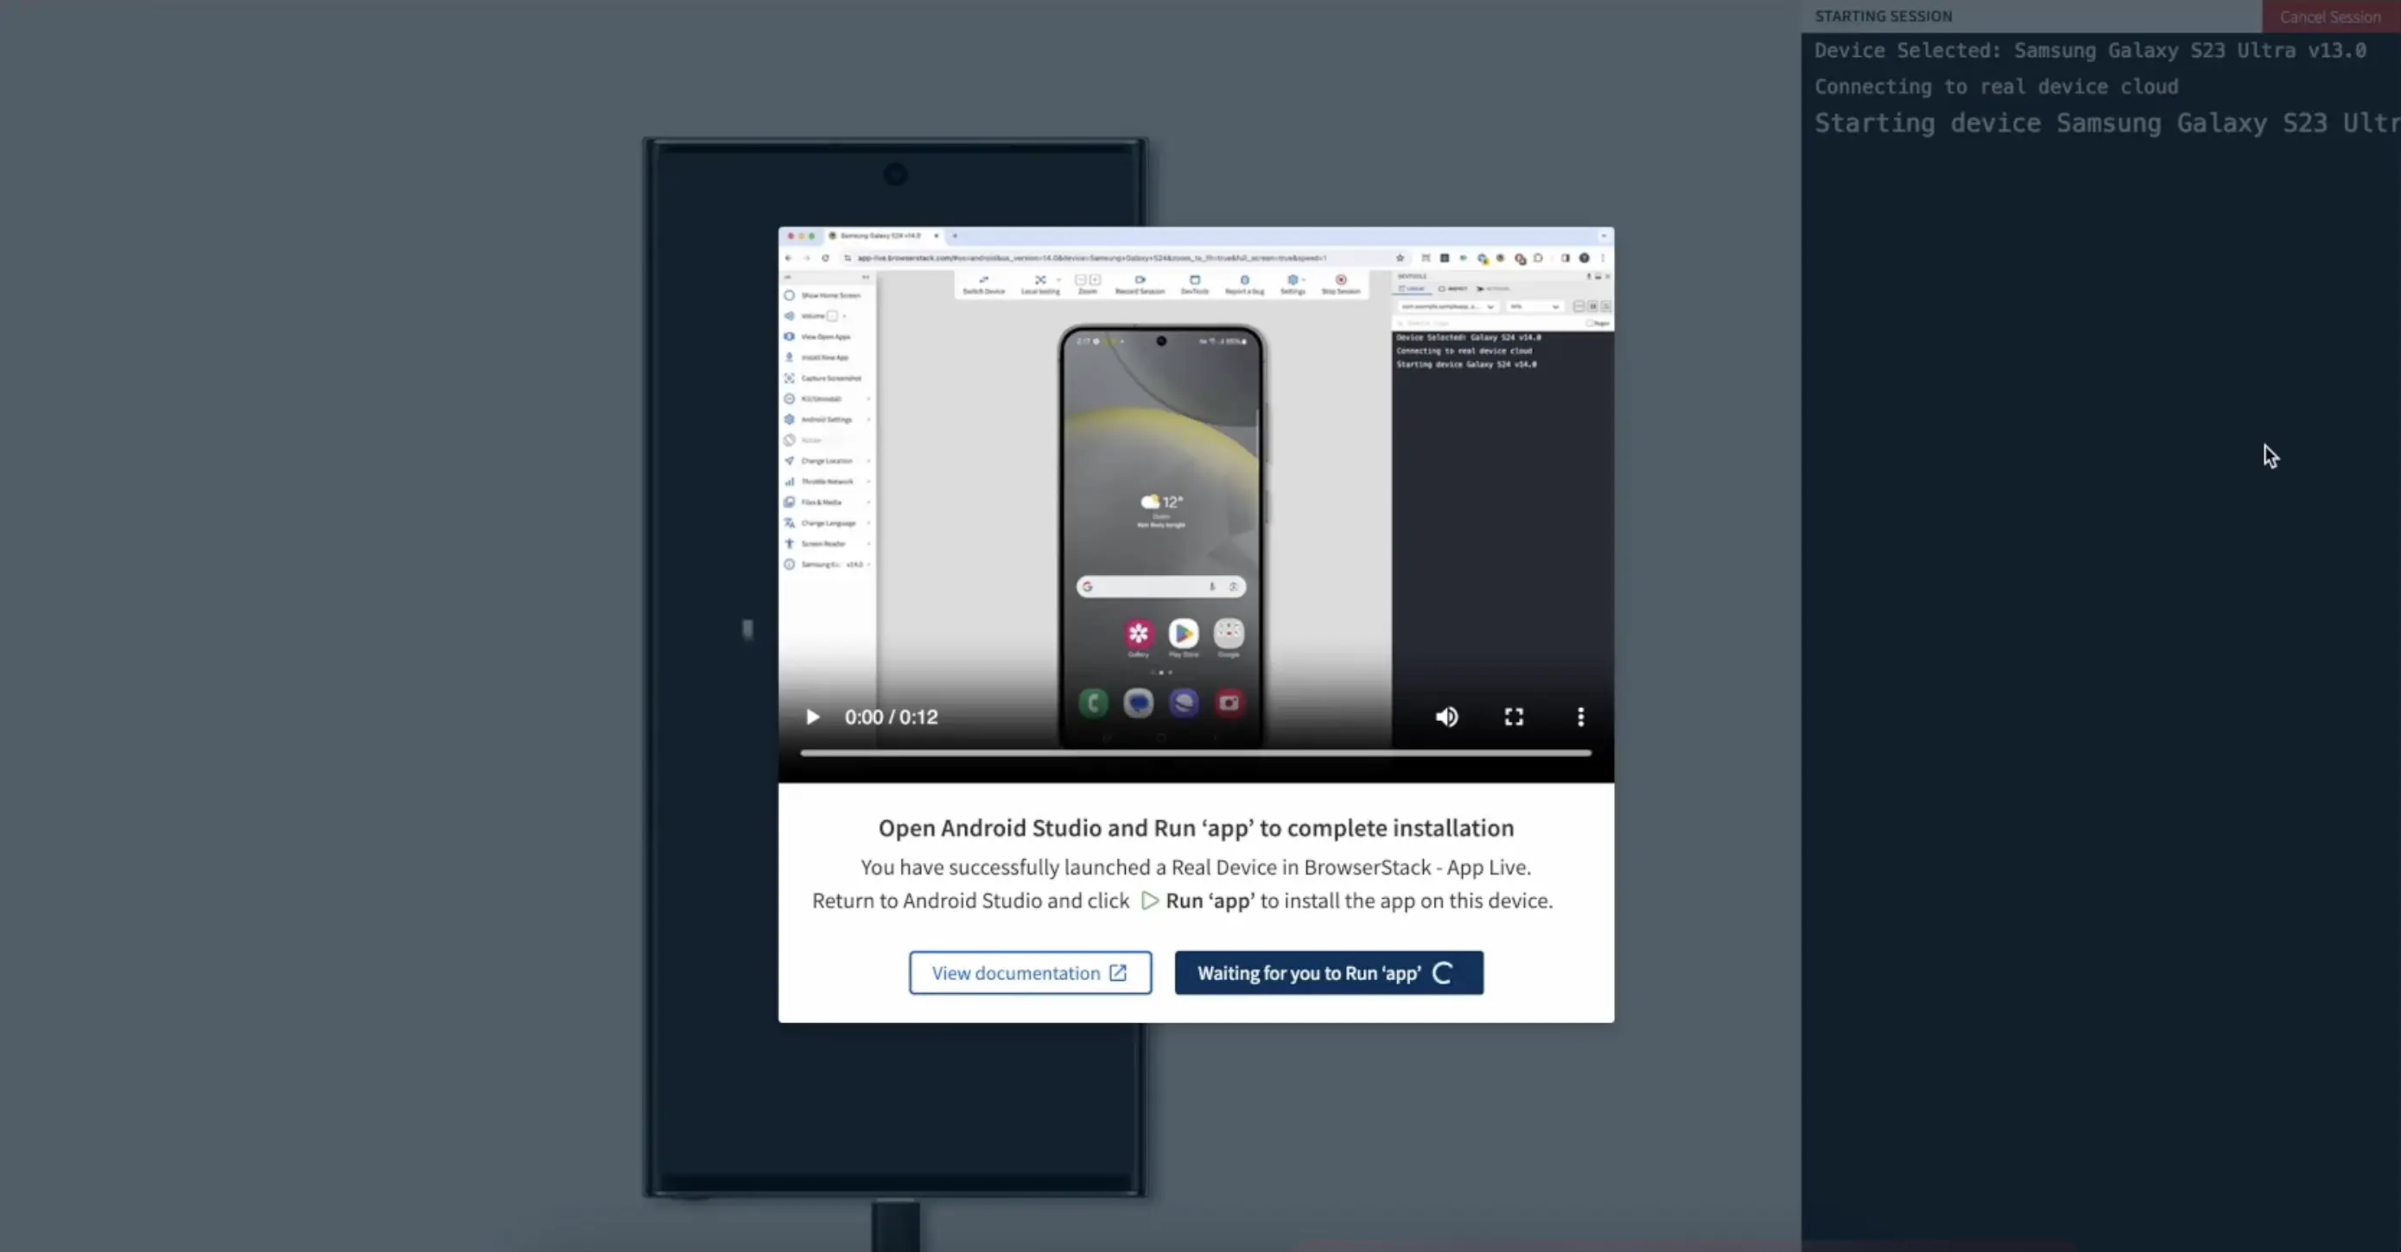Click Waiting for you to Run 'app'
Screen dimensions: 2401x1252
[x=1328, y=972]
